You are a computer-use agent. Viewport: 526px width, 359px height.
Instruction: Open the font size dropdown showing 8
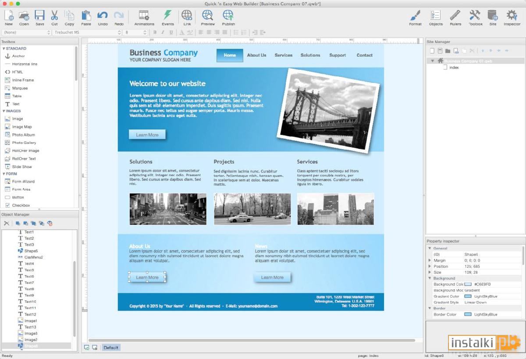coord(135,32)
